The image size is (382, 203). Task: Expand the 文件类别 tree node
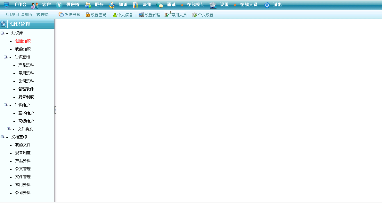pyautogui.click(x=9, y=129)
